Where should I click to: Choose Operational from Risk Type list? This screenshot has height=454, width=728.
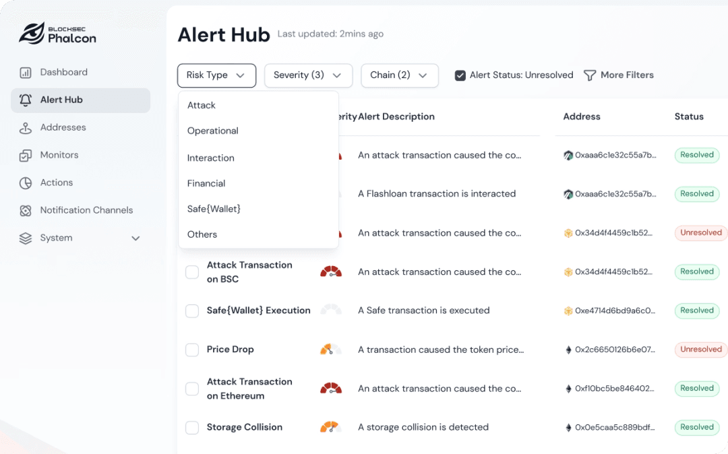(x=213, y=131)
